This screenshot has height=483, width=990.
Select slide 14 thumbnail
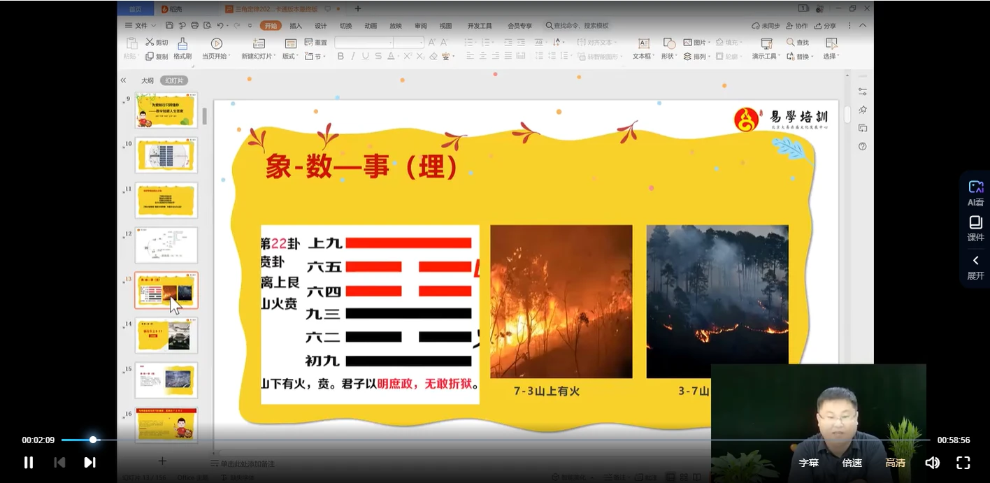tap(166, 335)
